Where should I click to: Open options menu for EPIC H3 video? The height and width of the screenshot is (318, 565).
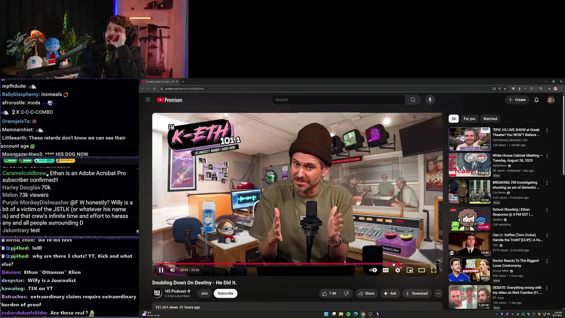[547, 130]
